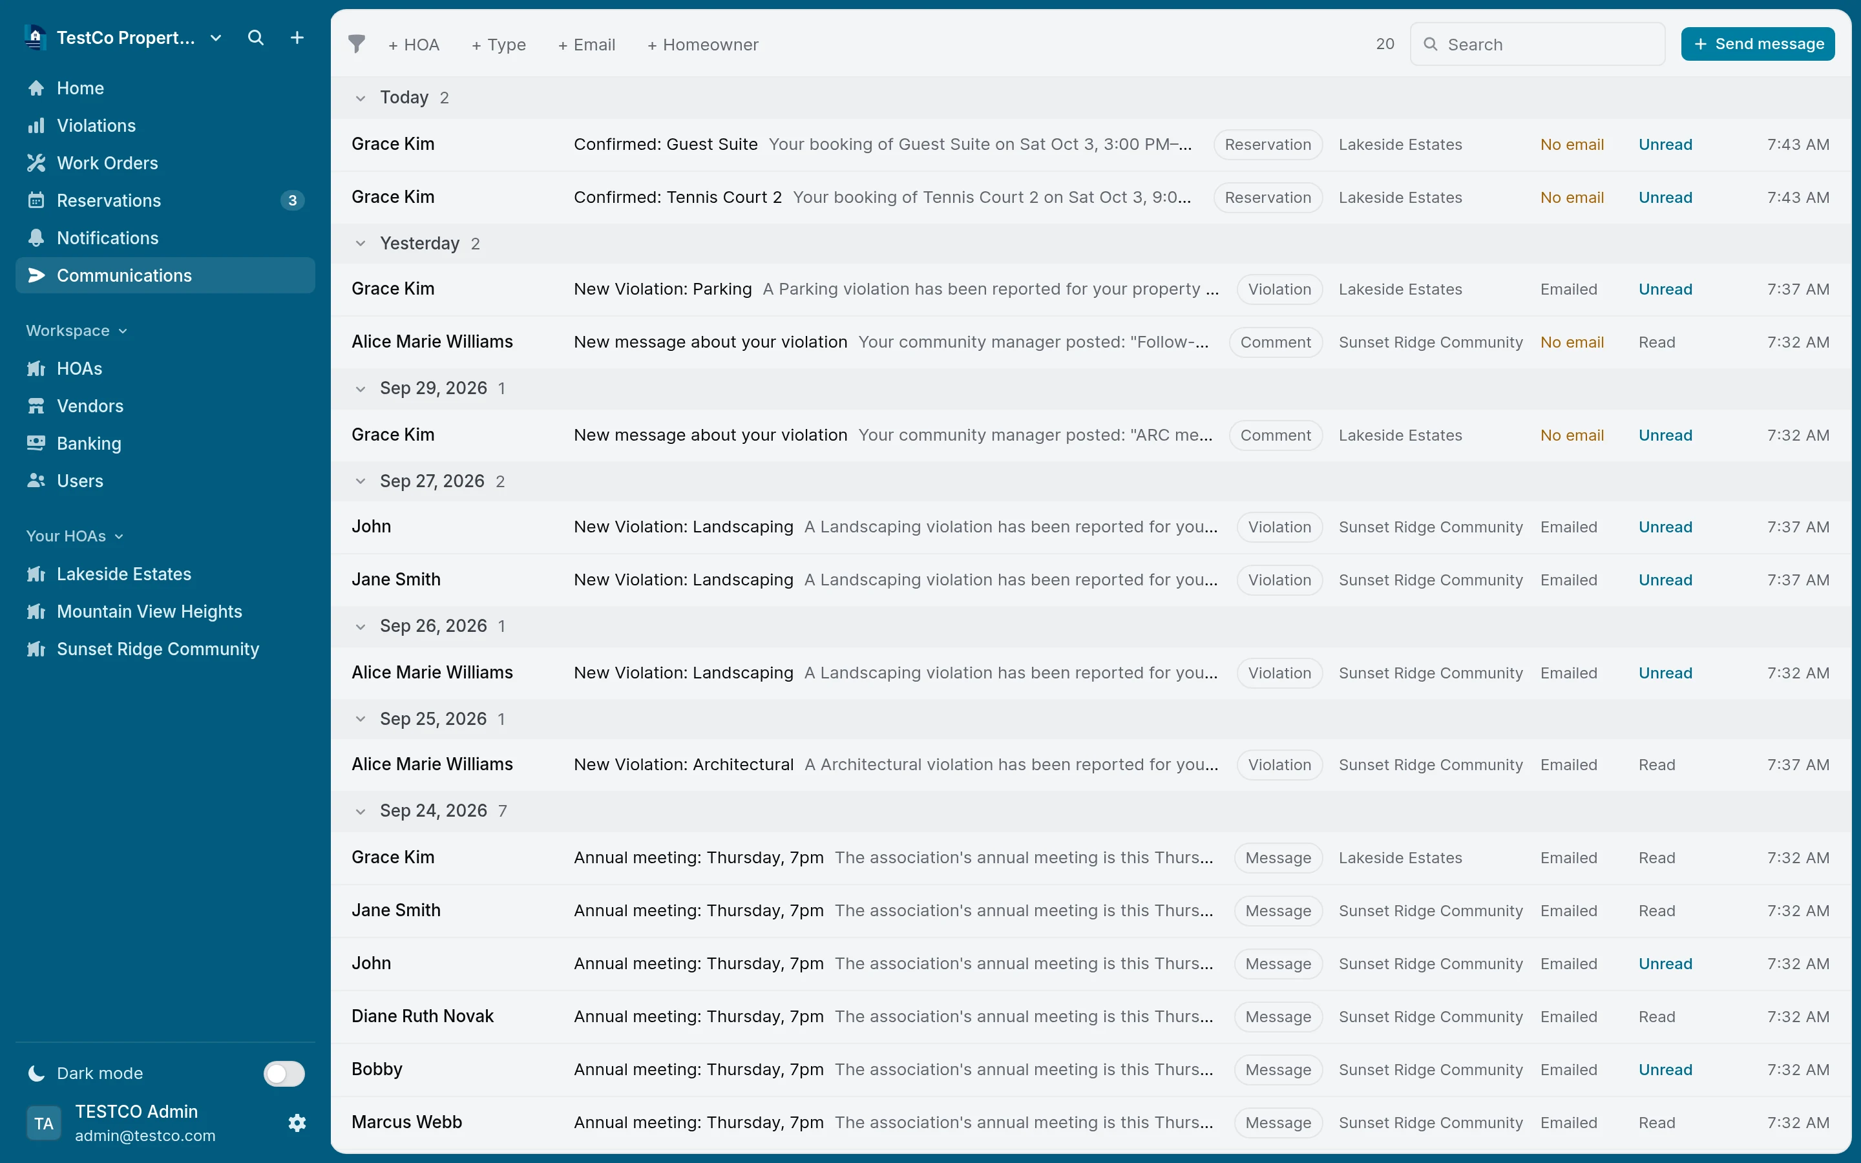The width and height of the screenshot is (1861, 1163).
Task: Open Grace Kim's Confirmed: Guest Suite message
Action: tap(1091, 145)
